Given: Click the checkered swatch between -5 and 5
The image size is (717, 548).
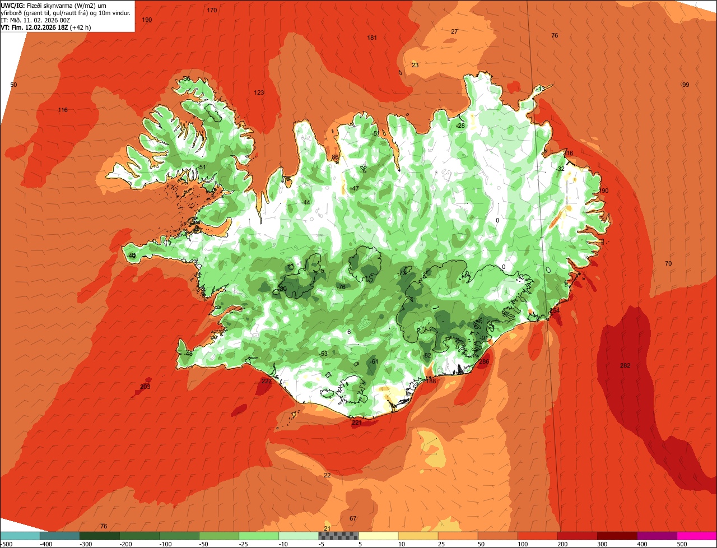Looking at the screenshot, I should 338,536.
